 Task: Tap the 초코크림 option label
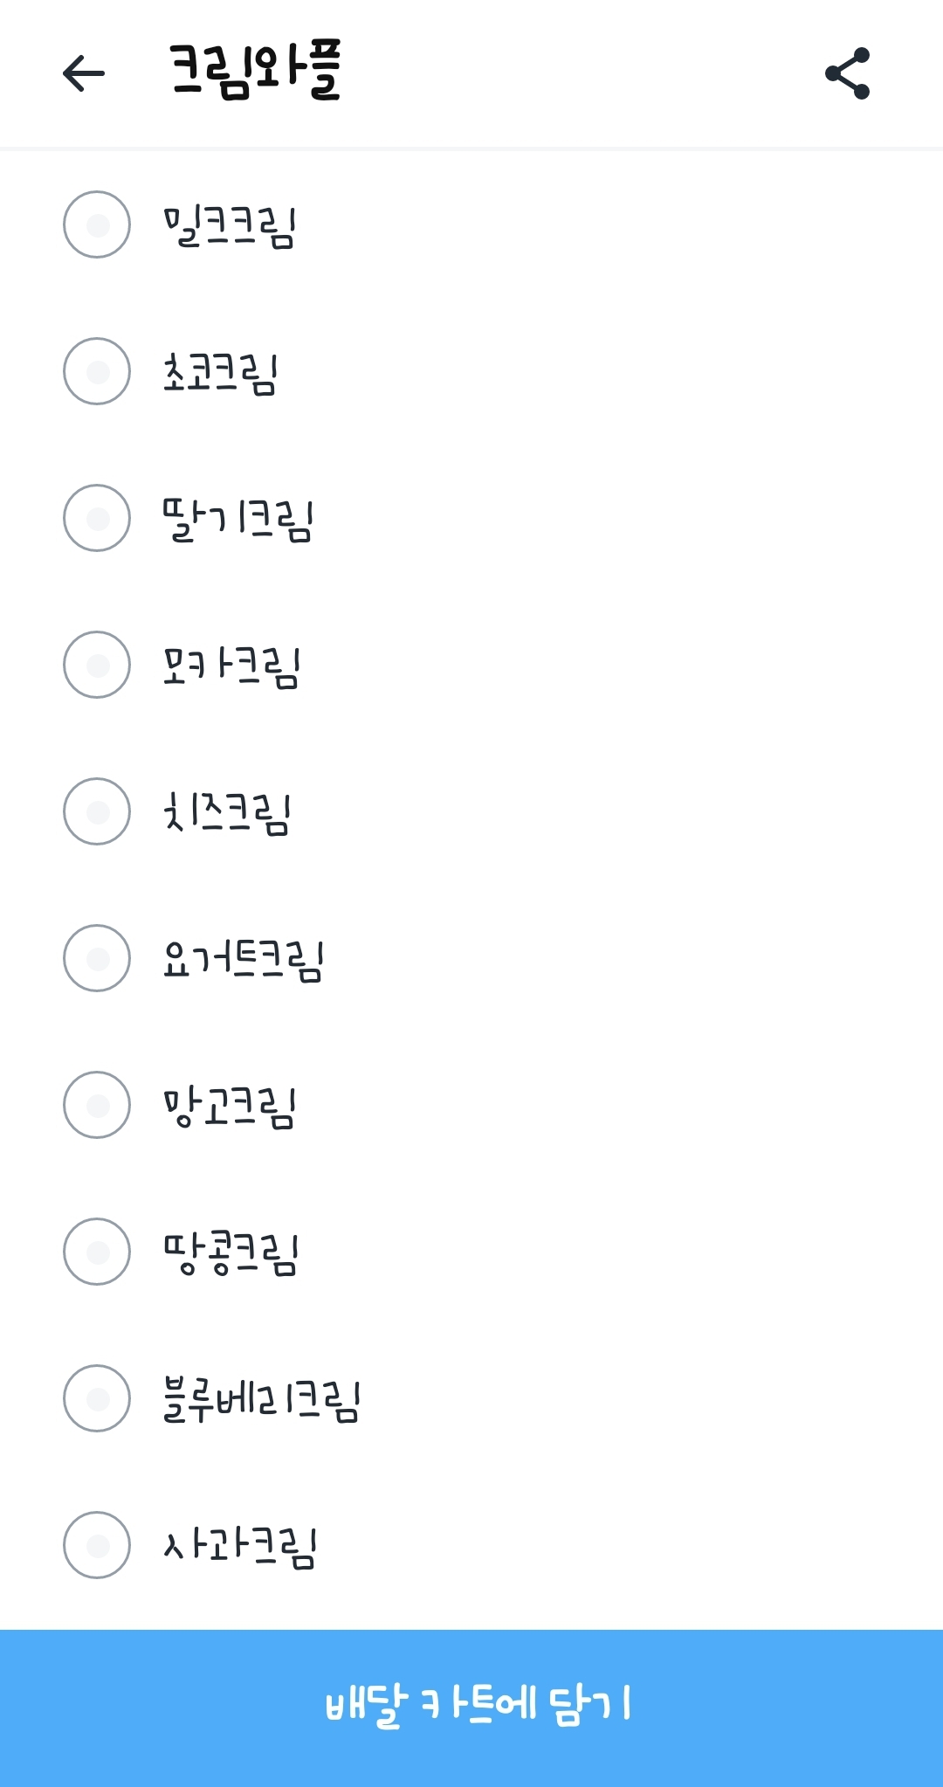[x=221, y=374]
